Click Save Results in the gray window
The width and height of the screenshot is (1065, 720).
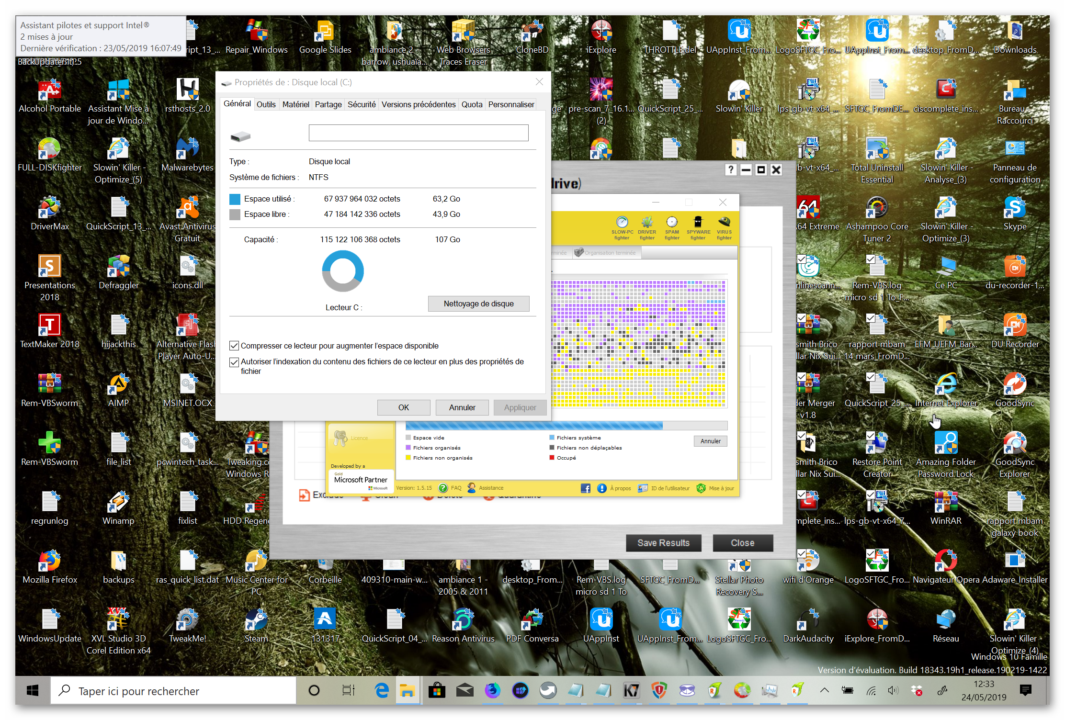[x=663, y=543]
